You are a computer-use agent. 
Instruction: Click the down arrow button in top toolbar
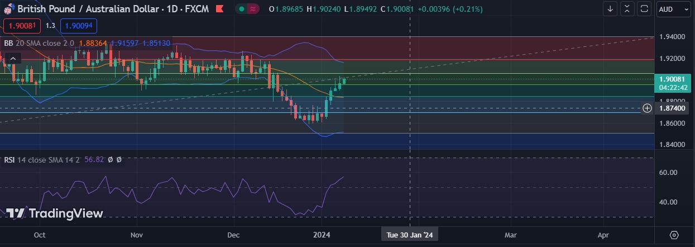[x=610, y=9]
